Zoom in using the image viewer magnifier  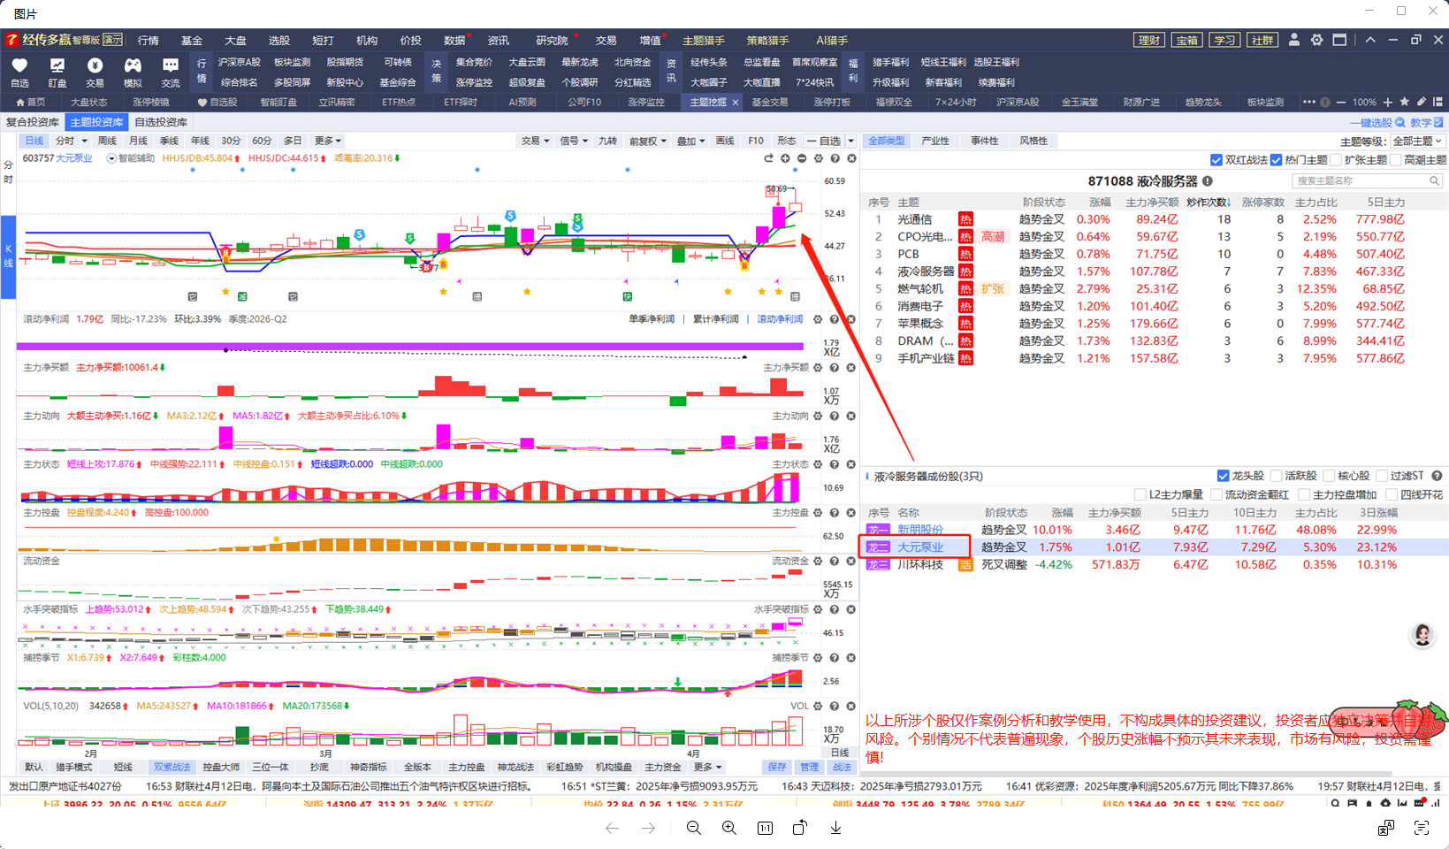[729, 828]
